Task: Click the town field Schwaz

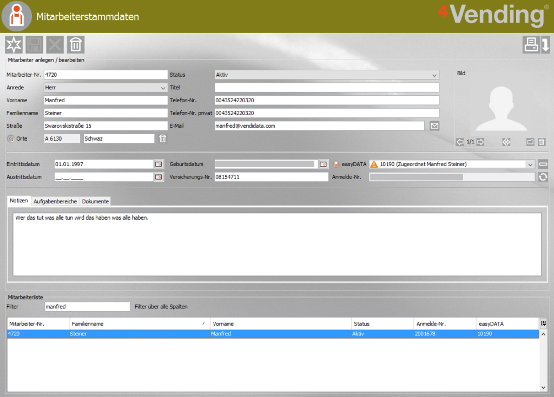Action: point(118,138)
